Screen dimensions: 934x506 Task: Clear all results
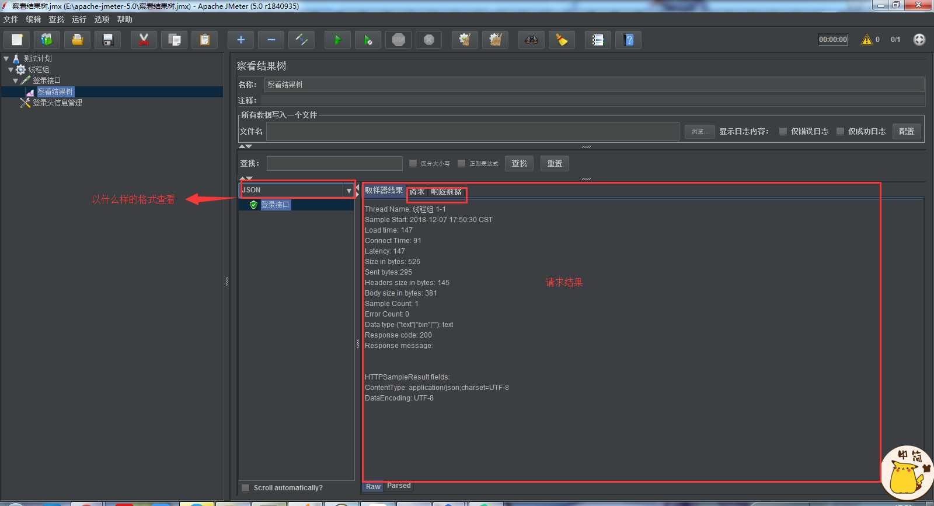(496, 40)
